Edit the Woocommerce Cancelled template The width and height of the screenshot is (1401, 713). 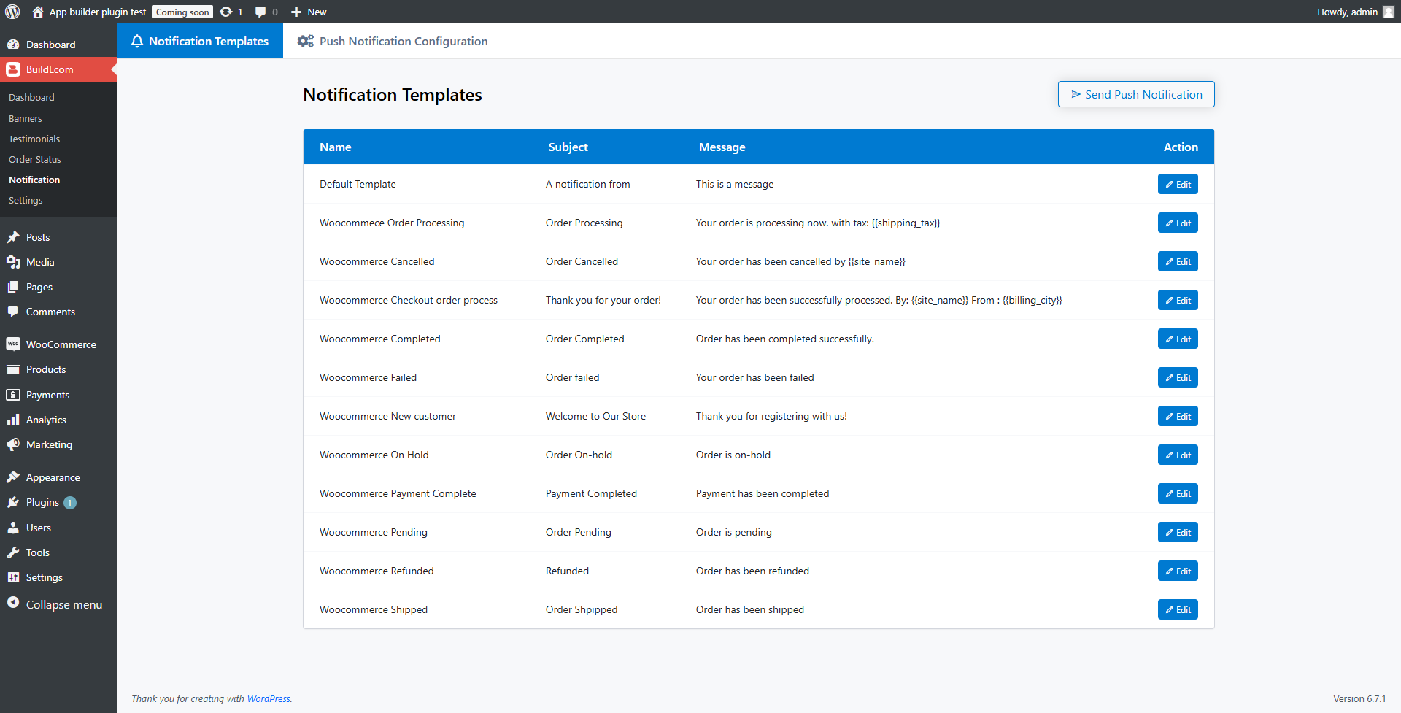[x=1177, y=261]
